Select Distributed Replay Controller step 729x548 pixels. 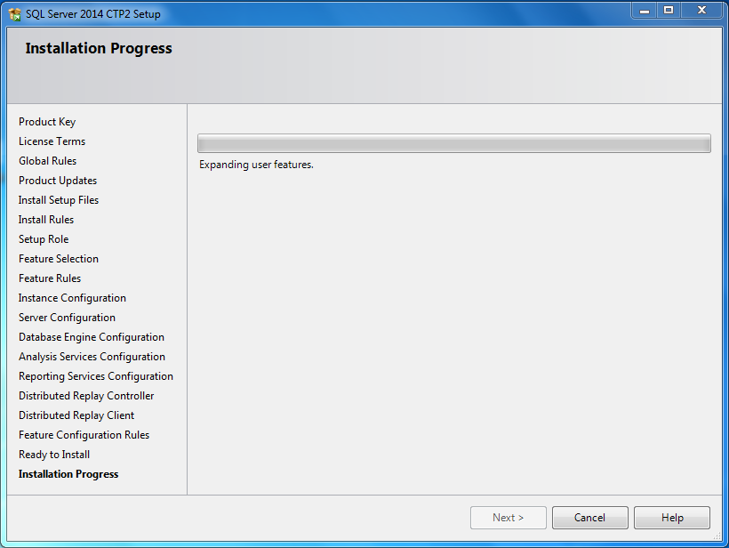pos(86,396)
